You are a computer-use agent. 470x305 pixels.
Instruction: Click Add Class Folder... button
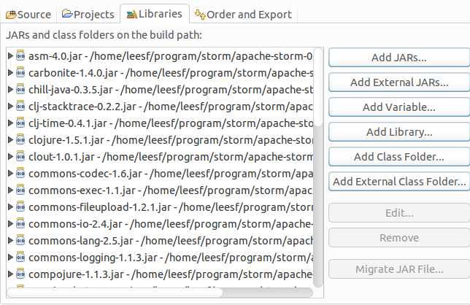[399, 157]
